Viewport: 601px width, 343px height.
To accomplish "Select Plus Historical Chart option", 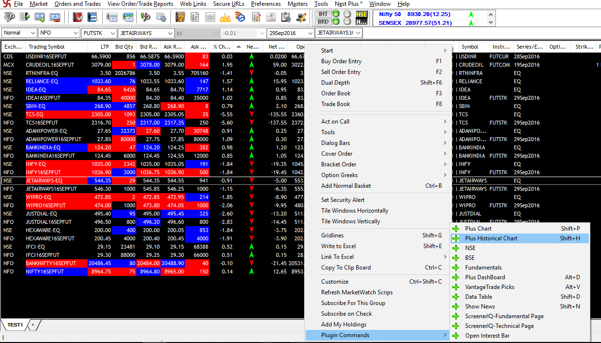I will [520, 238].
